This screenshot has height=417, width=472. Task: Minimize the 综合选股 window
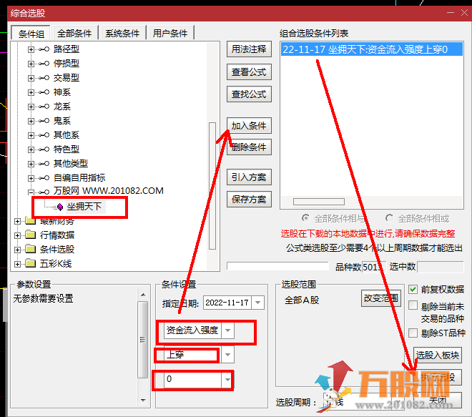pyautogui.click(x=451, y=13)
